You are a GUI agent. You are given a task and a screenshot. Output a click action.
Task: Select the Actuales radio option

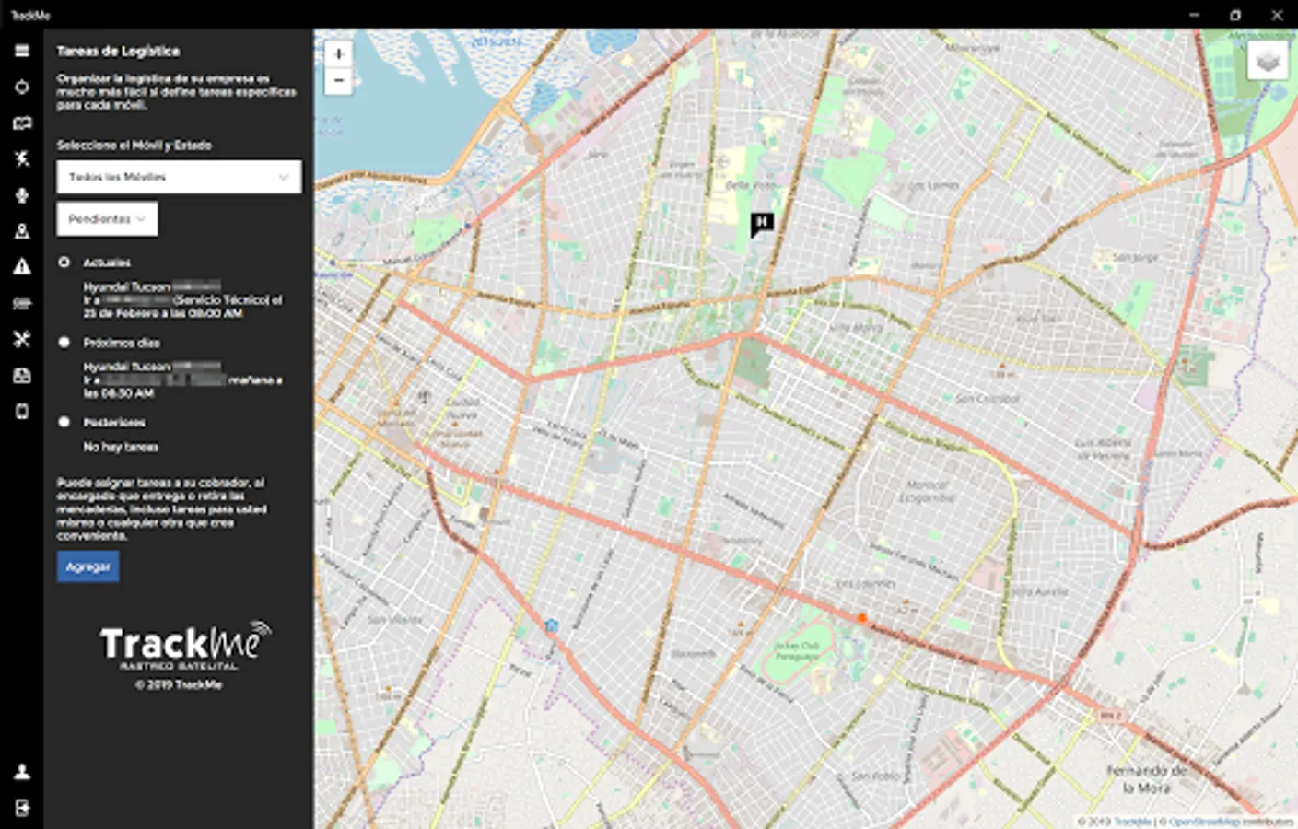[64, 263]
